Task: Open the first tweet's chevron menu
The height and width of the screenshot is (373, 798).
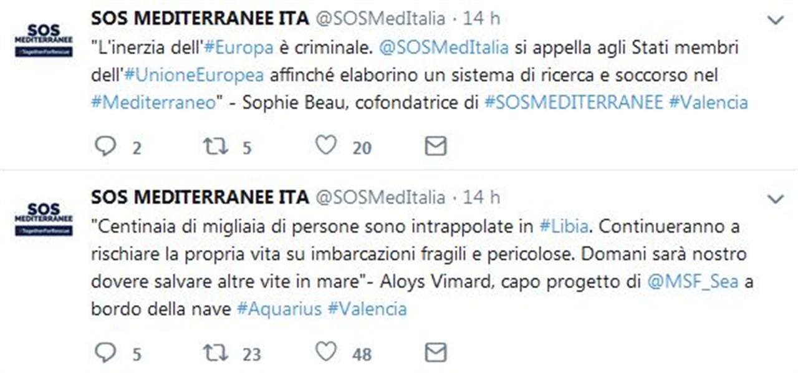Action: (x=775, y=21)
